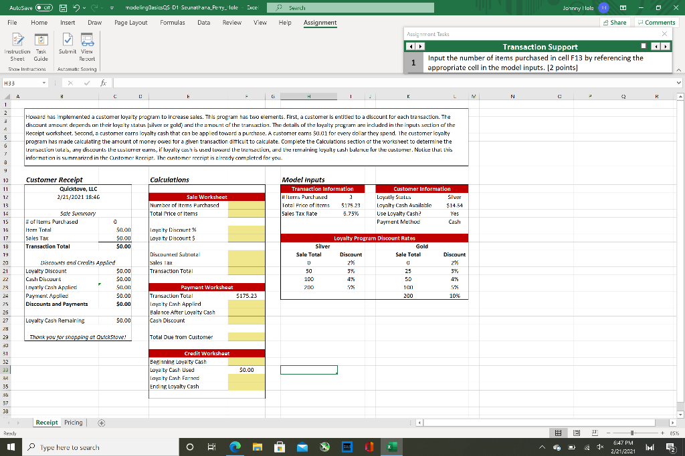685x456 pixels.
Task: Select the Sales Tax Rate 6.75% cell
Action: [x=351, y=214]
